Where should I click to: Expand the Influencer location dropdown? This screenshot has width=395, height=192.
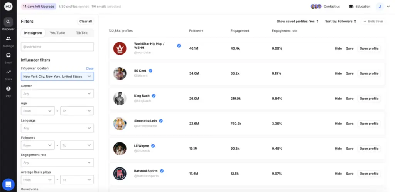[x=57, y=77]
